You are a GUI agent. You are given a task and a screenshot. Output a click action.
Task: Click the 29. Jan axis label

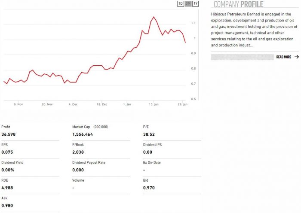click(182, 104)
